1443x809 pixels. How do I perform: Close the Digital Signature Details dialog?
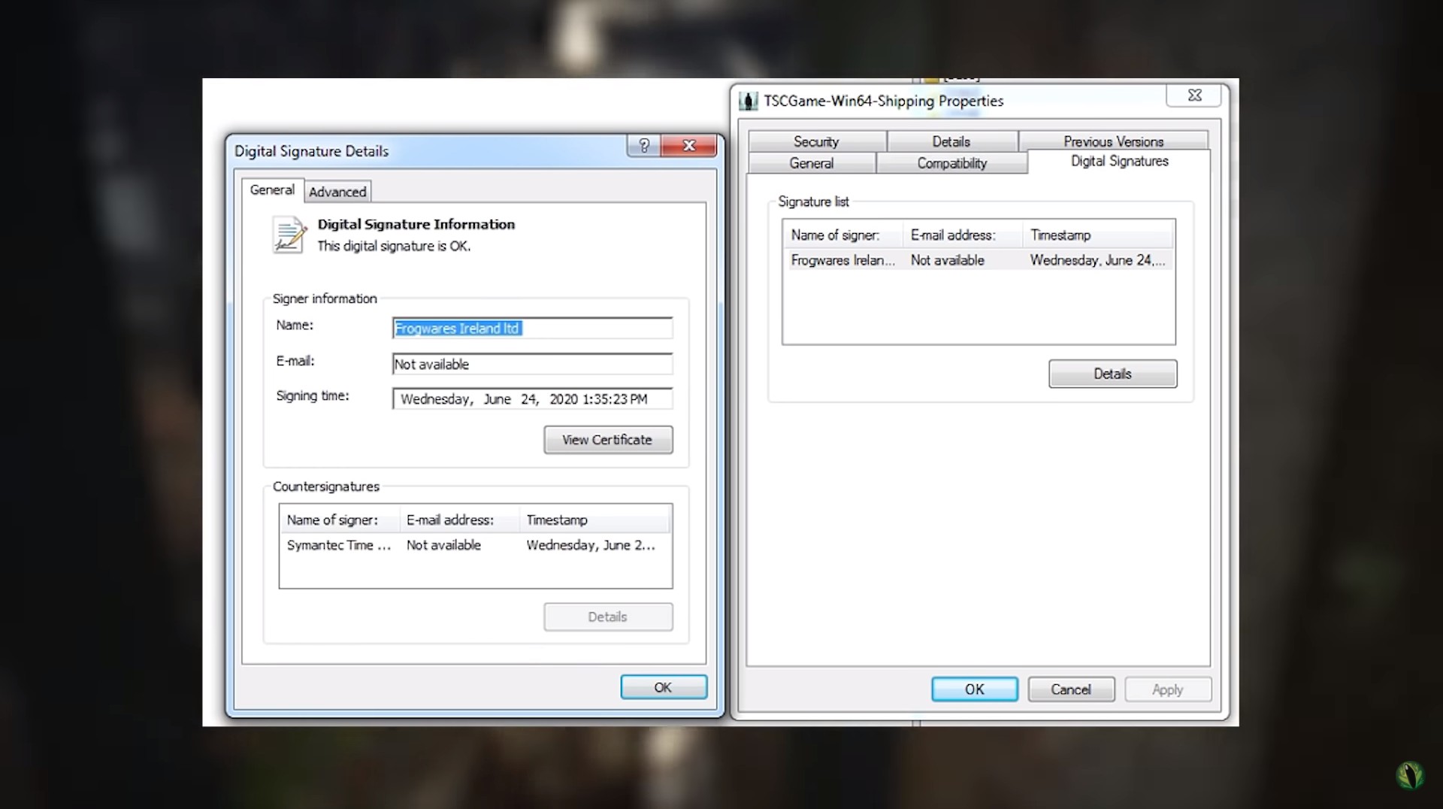[x=689, y=145]
